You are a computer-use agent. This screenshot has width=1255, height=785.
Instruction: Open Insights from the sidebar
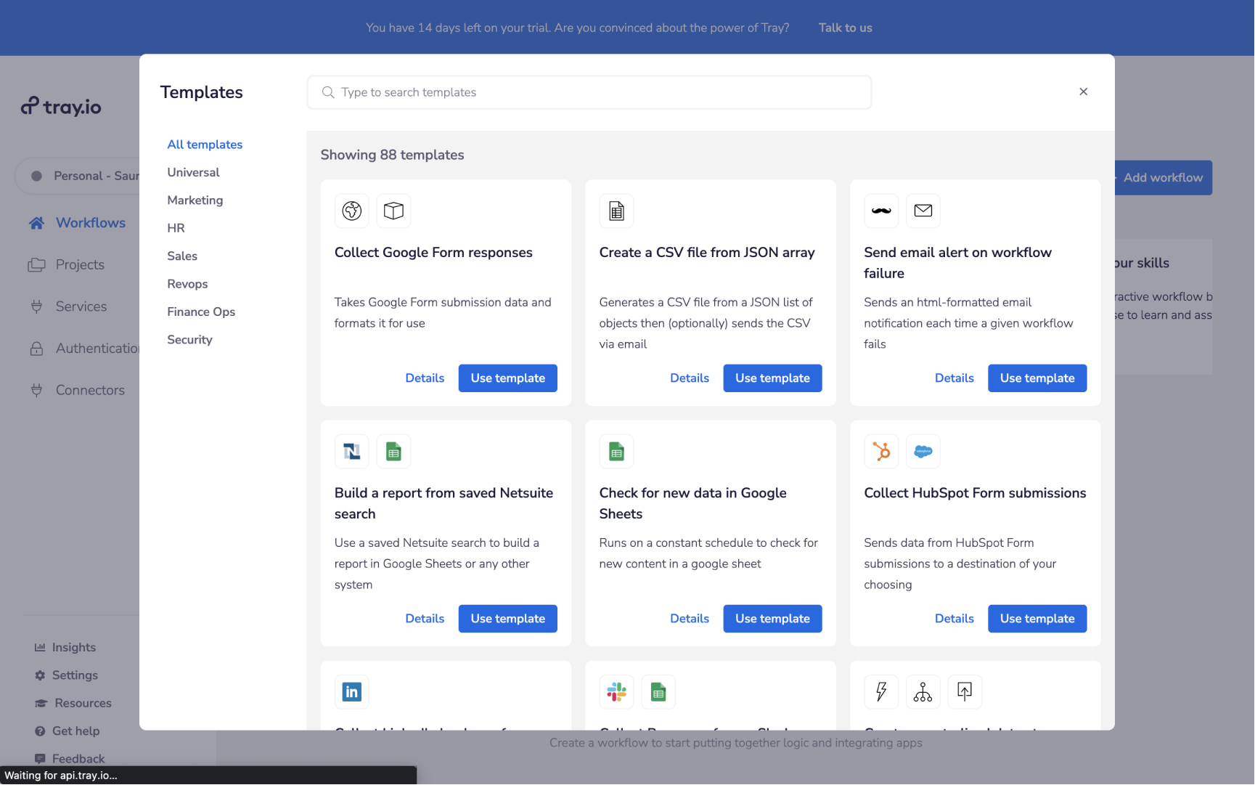click(73, 646)
